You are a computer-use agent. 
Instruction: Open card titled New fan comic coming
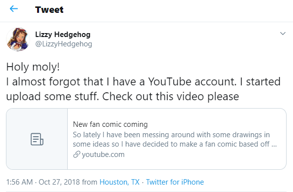[110, 124]
